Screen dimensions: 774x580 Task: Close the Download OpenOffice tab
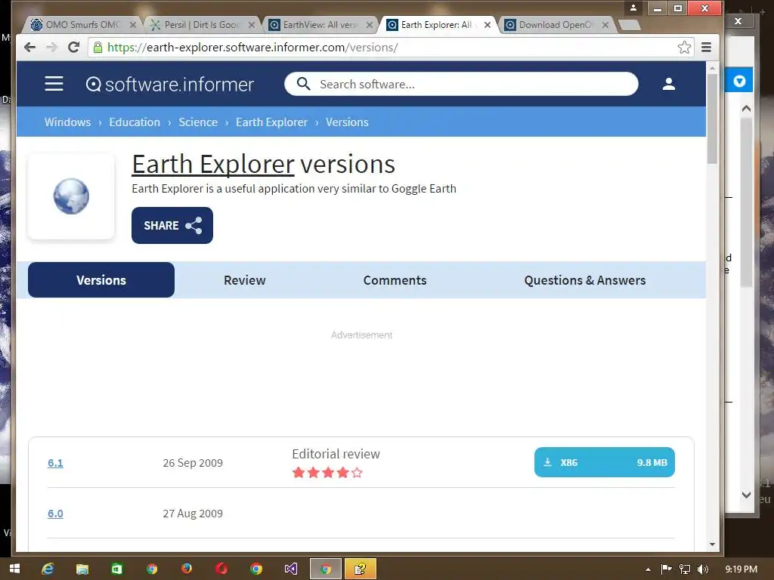click(605, 25)
